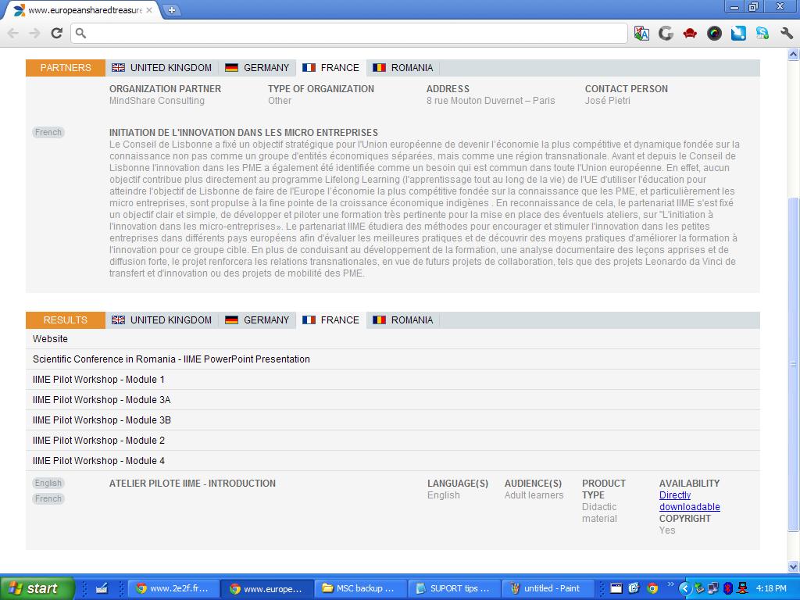Click the blue arrow extension icon

tap(738, 34)
